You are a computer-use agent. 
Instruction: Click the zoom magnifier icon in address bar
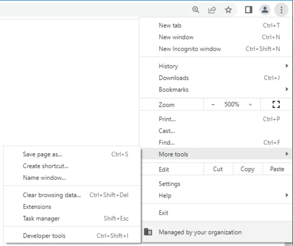point(195,10)
